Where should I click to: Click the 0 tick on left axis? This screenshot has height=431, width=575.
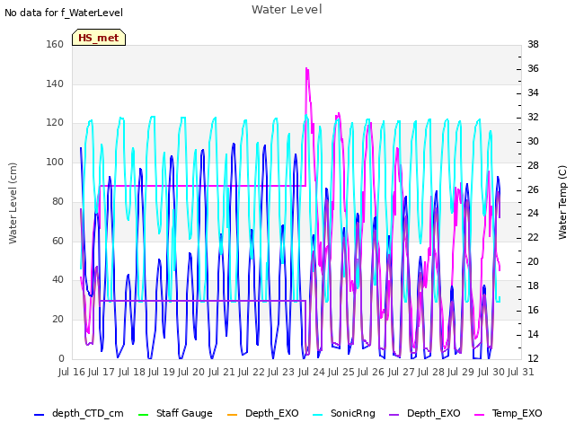pos(61,358)
